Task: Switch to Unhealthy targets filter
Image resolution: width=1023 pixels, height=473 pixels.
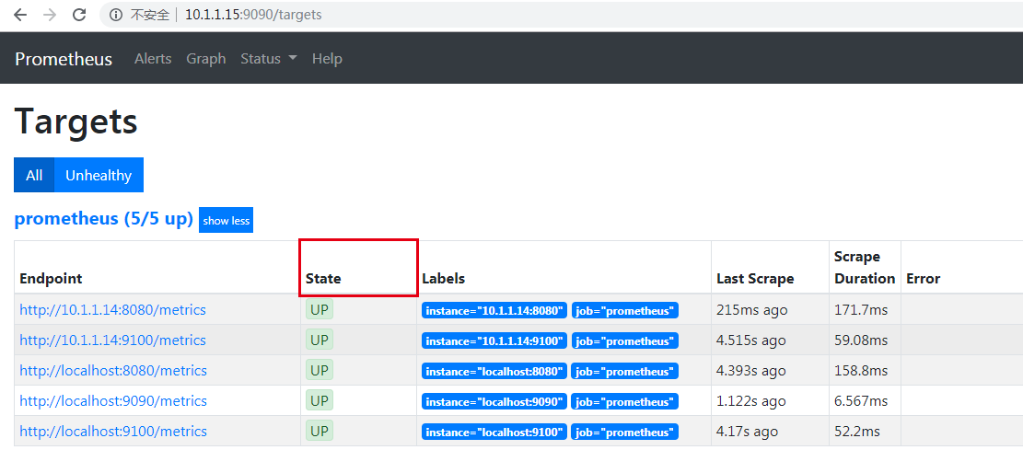Action: coord(99,175)
